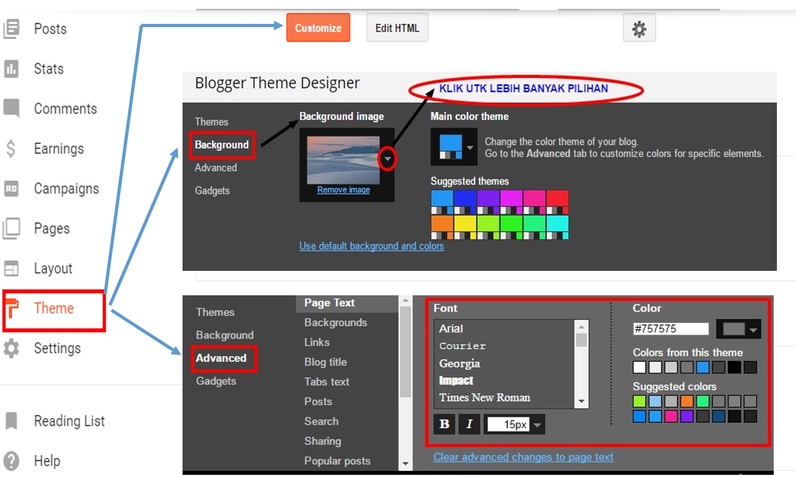Pick the orange suggested theme swatch
The height and width of the screenshot is (478, 796).
click(x=442, y=227)
